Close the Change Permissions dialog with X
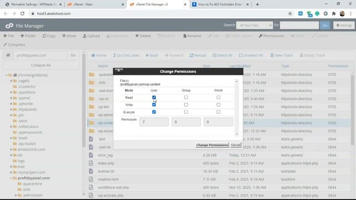The image size is (356, 200). (118, 71)
